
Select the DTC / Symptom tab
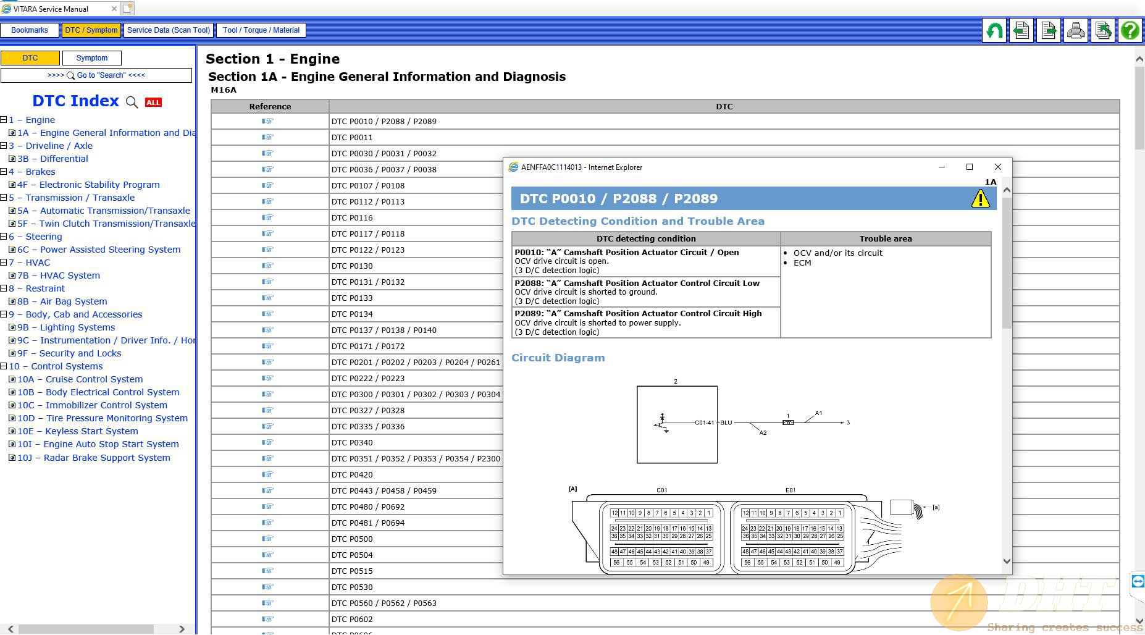click(91, 30)
